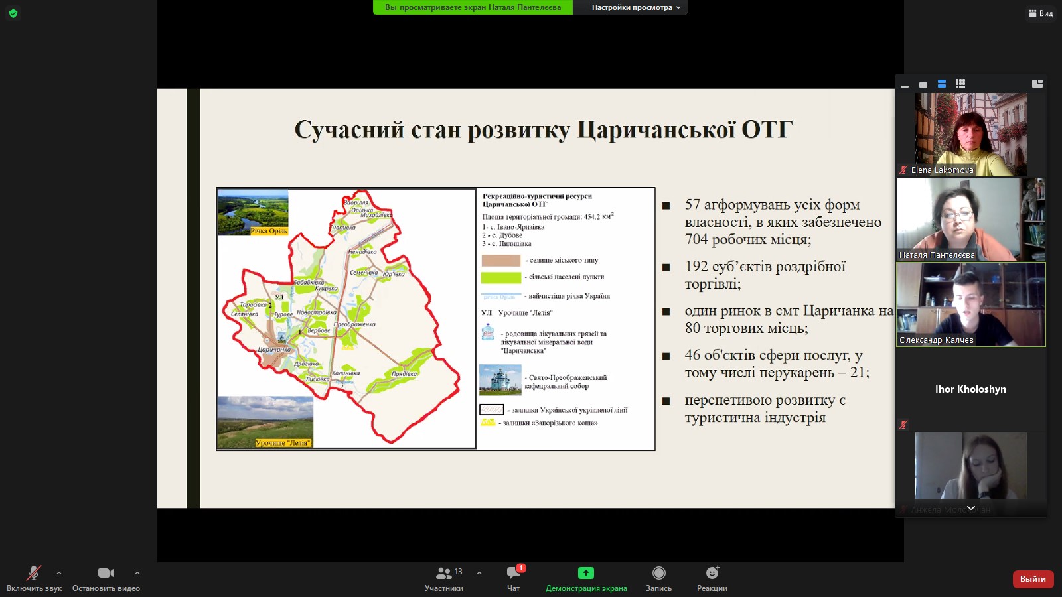Open Участники participants panel
The image size is (1062, 597).
point(444,578)
